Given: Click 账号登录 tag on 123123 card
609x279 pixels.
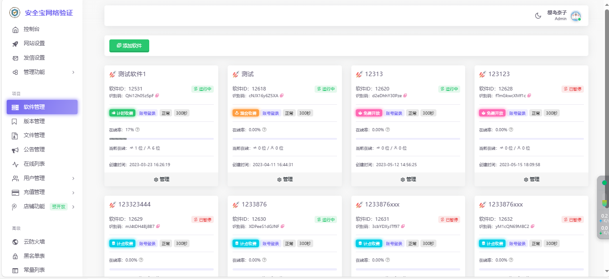Looking at the screenshot, I should point(517,113).
